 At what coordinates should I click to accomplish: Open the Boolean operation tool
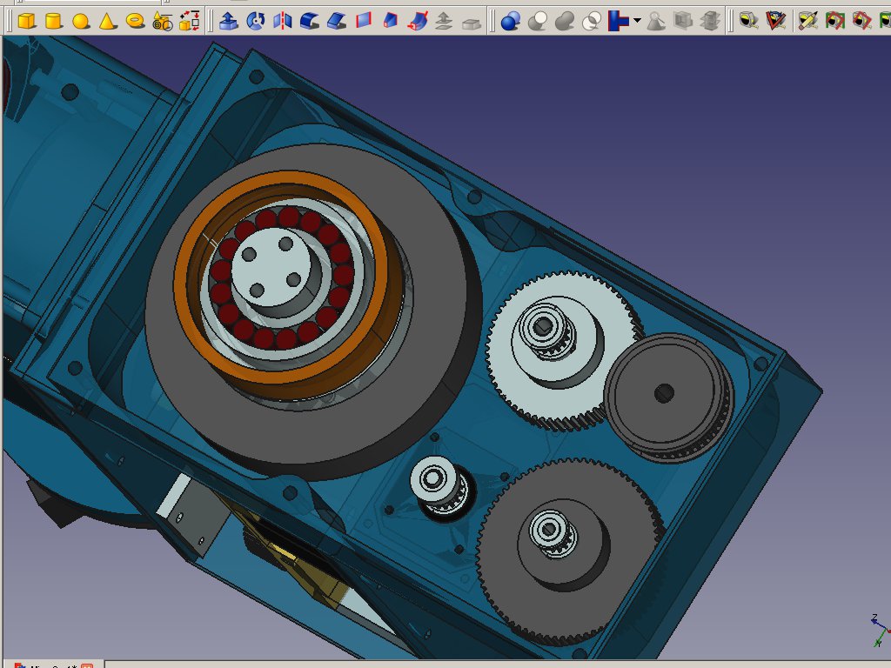coord(510,21)
